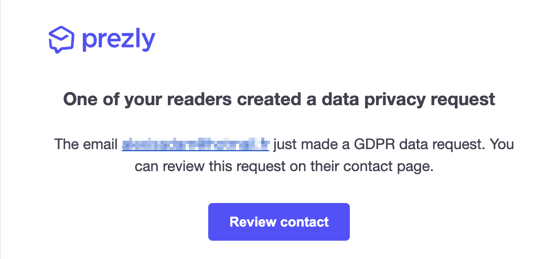Click the letter "p" of prezly logo
The width and height of the screenshot is (557, 259).
(x=88, y=42)
